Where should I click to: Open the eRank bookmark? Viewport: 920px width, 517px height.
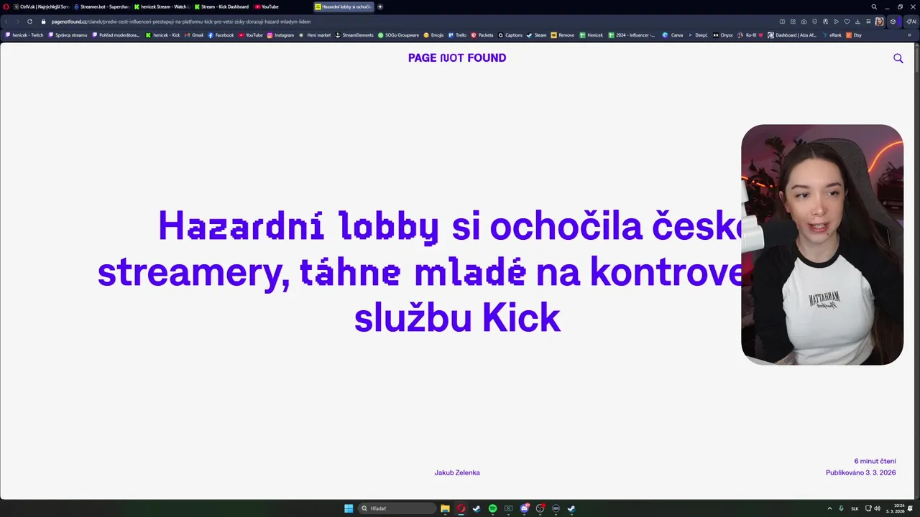[832, 35]
